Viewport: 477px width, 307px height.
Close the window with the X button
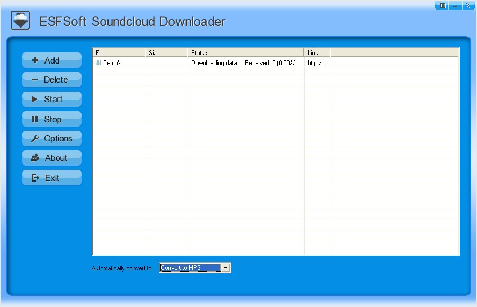(x=468, y=6)
